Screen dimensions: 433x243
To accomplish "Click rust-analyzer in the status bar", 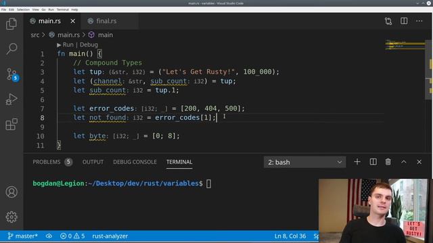I will point(110,236).
